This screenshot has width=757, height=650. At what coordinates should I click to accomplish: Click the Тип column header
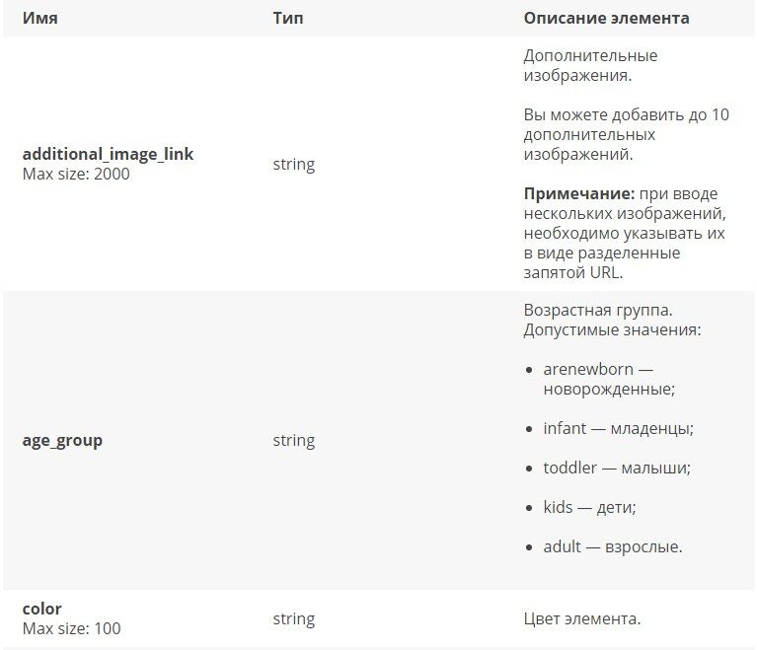pyautogui.click(x=288, y=19)
